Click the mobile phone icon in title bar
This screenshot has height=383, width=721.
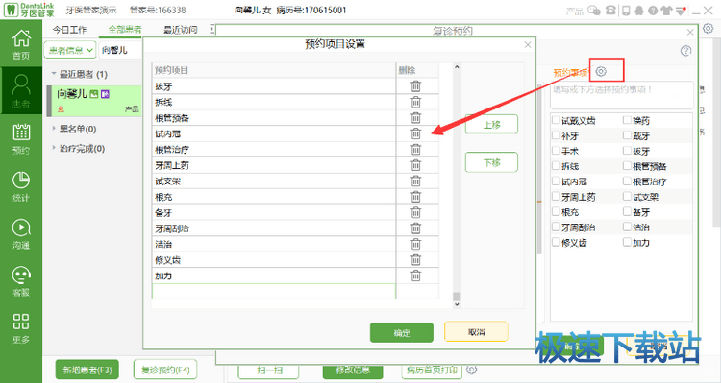(626, 11)
